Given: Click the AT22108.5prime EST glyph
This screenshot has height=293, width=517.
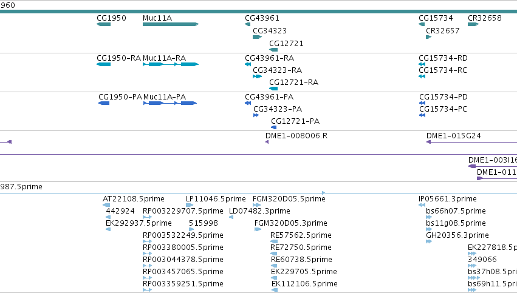Looking at the screenshot, I should pos(106,205).
